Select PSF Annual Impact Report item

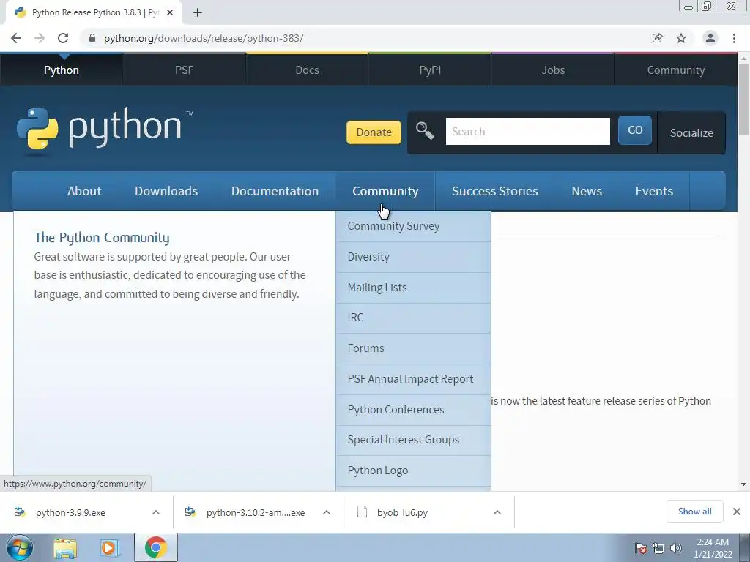point(413,379)
